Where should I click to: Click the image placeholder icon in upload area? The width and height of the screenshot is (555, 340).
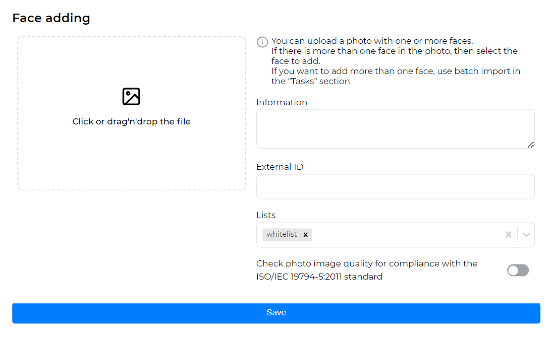pyautogui.click(x=131, y=96)
